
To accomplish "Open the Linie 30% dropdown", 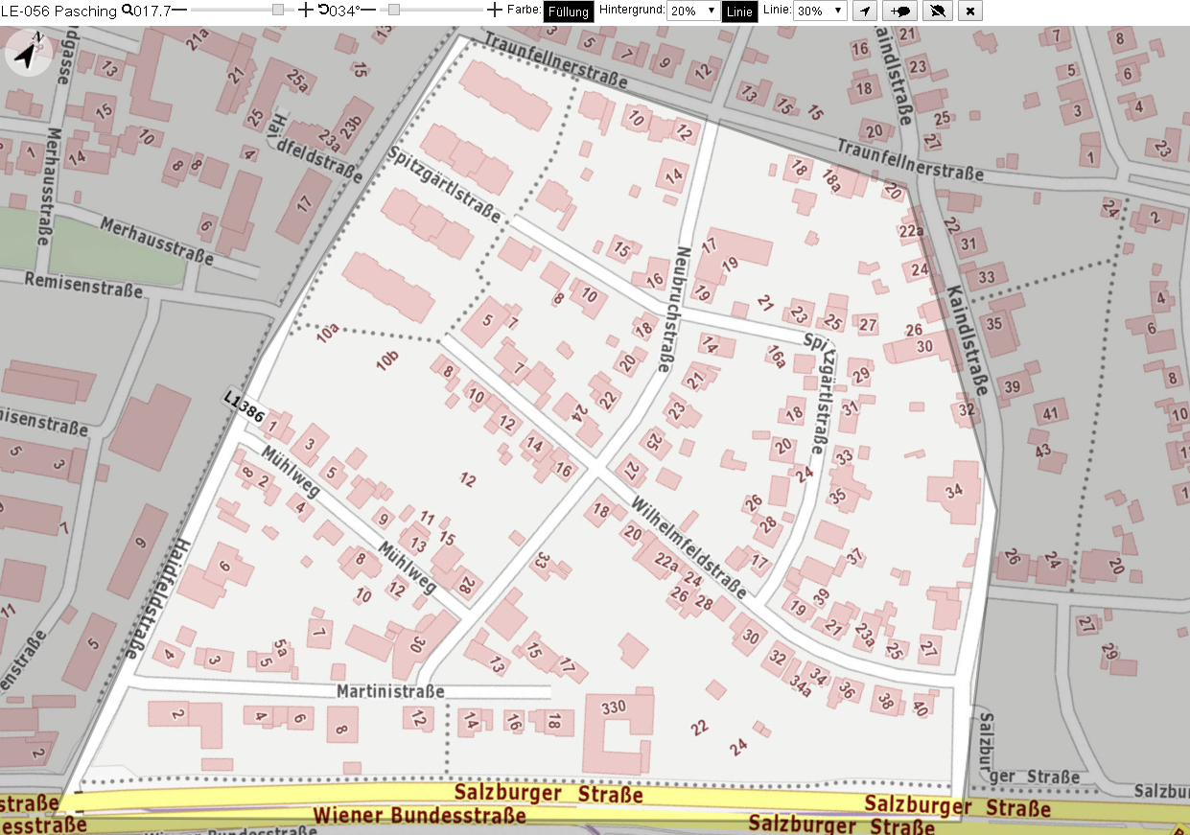I will tap(820, 11).
